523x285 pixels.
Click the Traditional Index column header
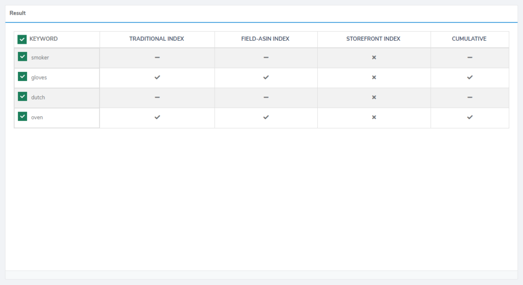[157, 39]
